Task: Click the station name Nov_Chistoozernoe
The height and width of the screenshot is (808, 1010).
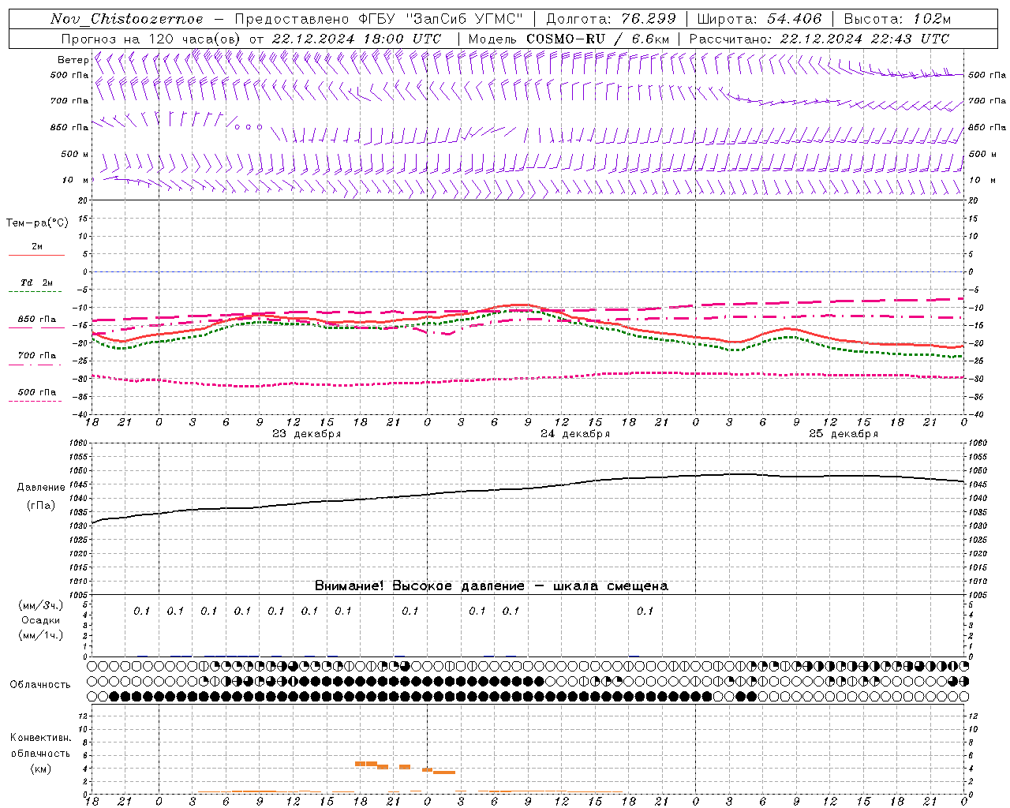Action: pos(126,19)
